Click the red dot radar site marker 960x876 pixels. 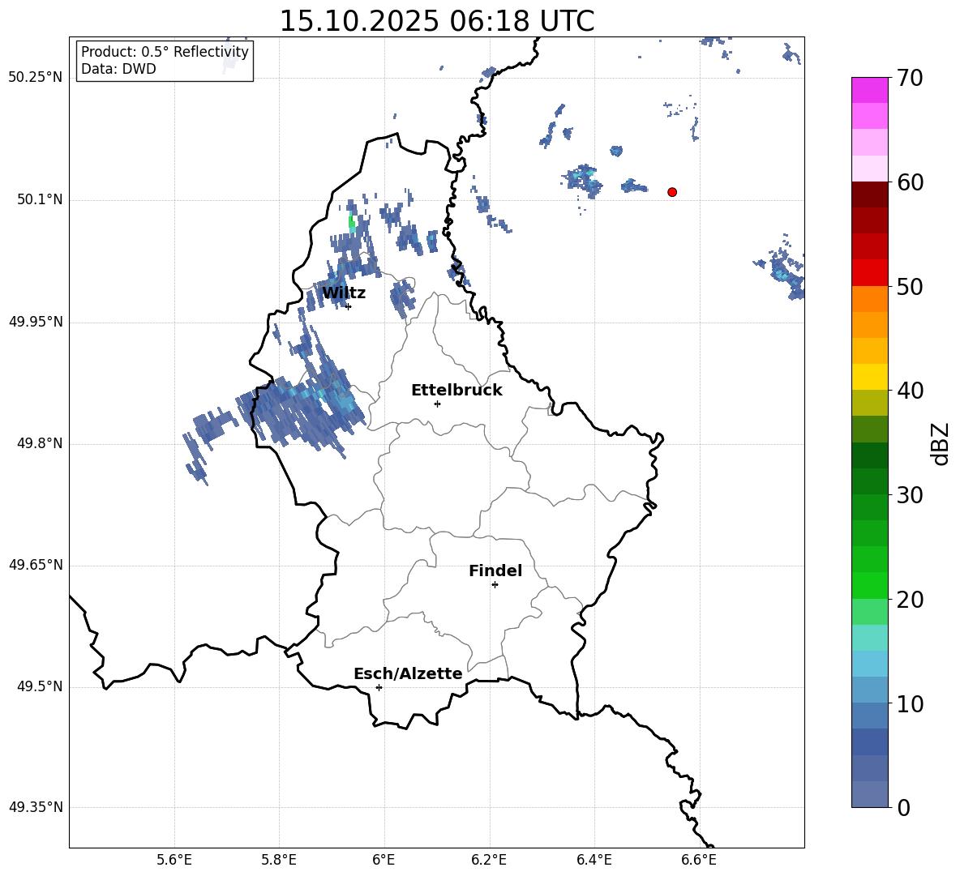[x=672, y=192]
